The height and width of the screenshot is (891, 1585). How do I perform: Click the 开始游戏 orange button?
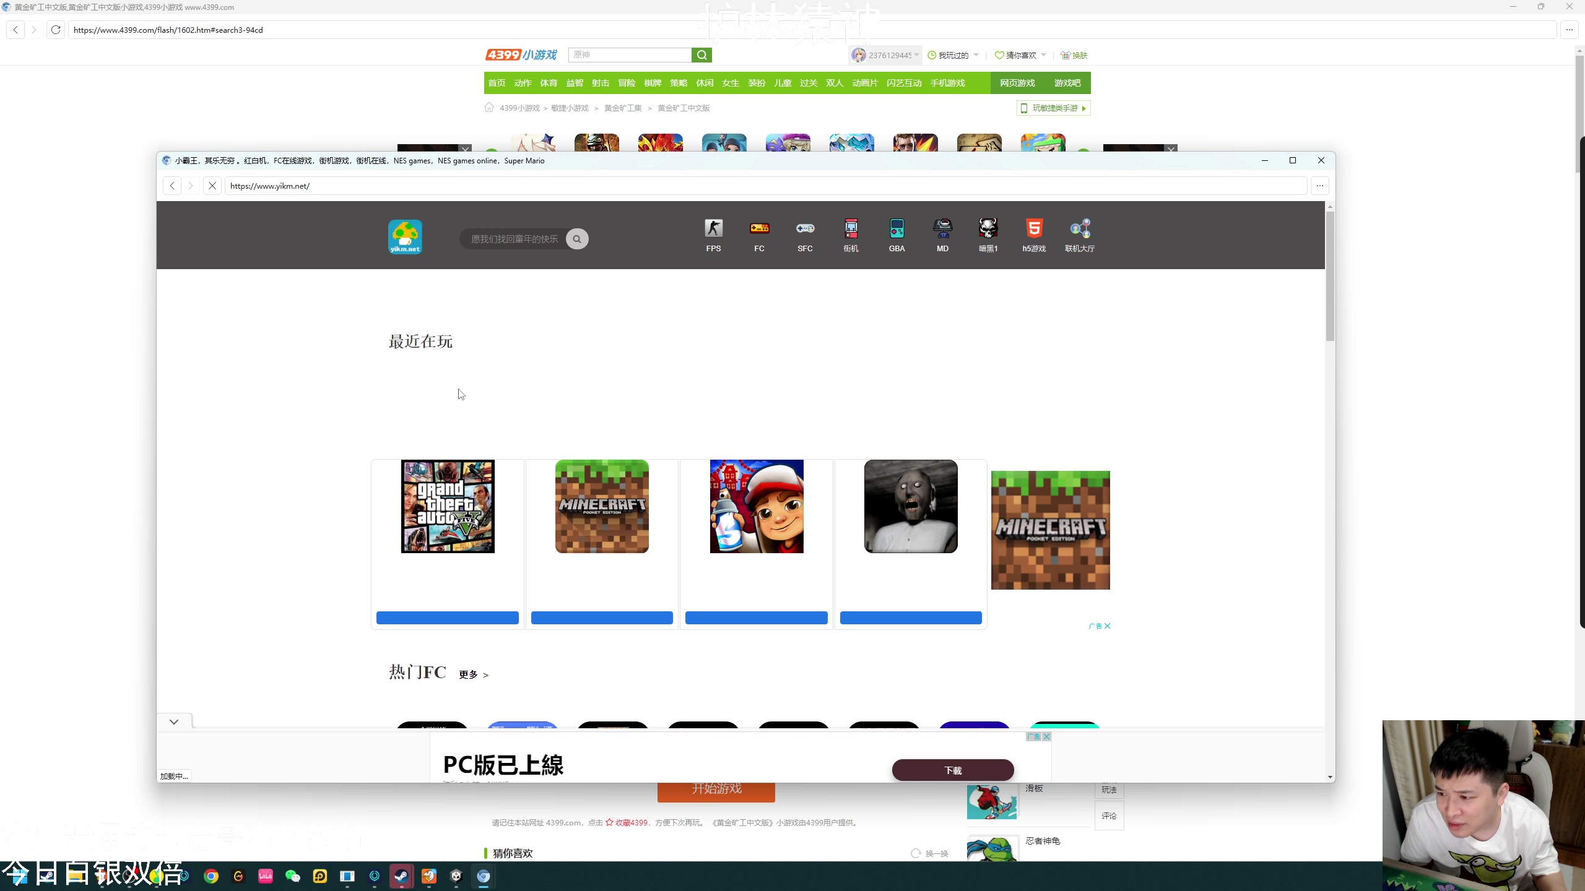pos(716,791)
